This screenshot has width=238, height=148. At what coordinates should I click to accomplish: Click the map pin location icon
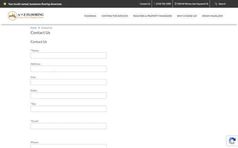(x=175, y=4)
